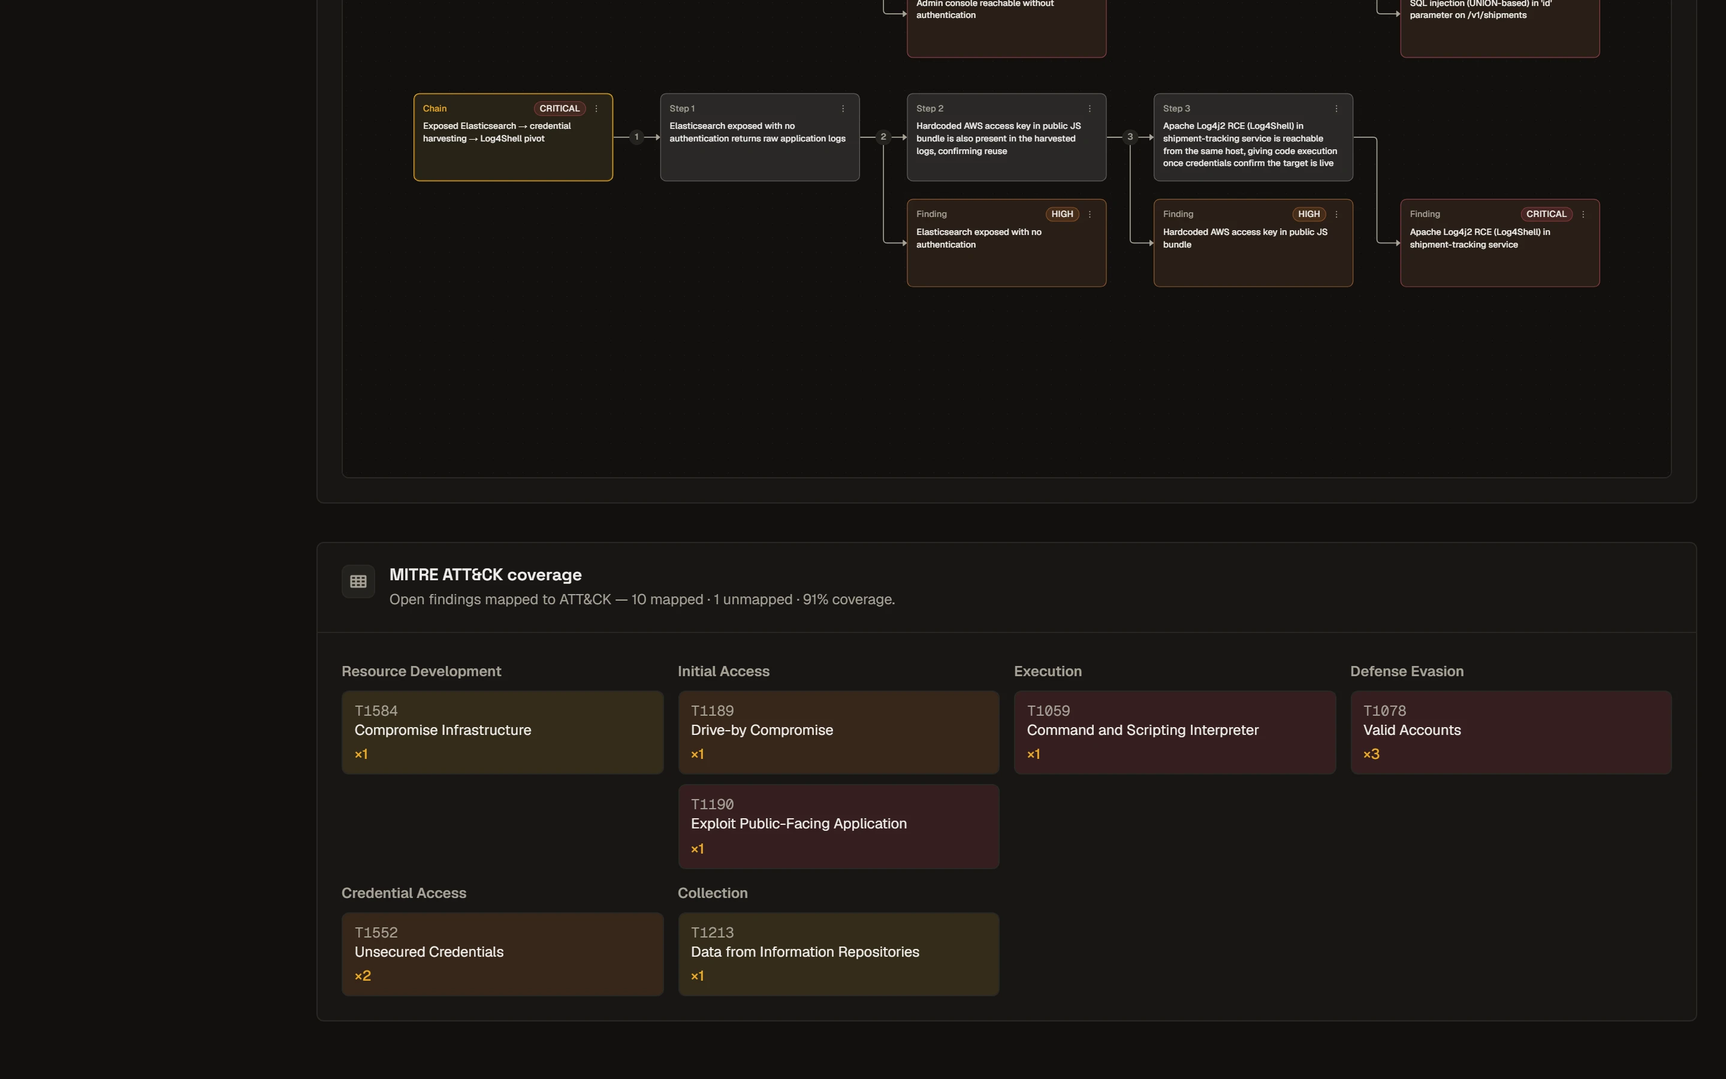Click edge marker 2 before Step 2
Image resolution: width=1726 pixels, height=1079 pixels.
click(x=883, y=137)
